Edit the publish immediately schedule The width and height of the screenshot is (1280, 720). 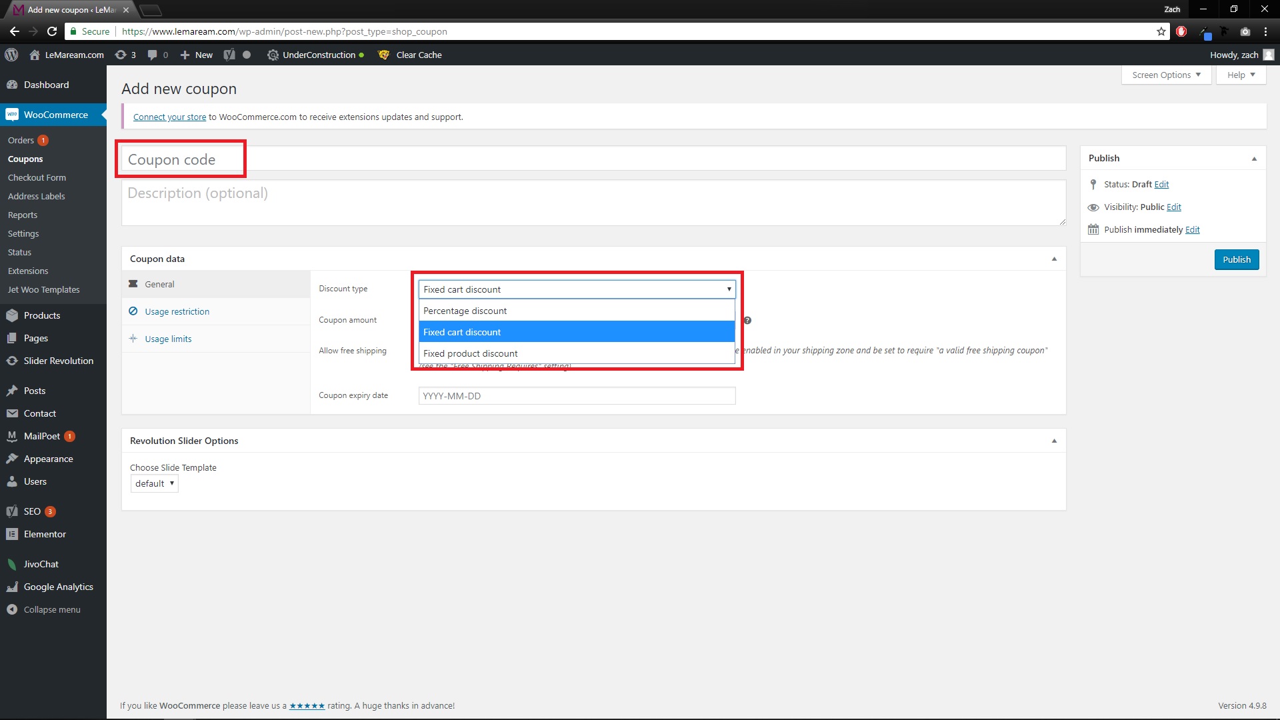[x=1192, y=229]
